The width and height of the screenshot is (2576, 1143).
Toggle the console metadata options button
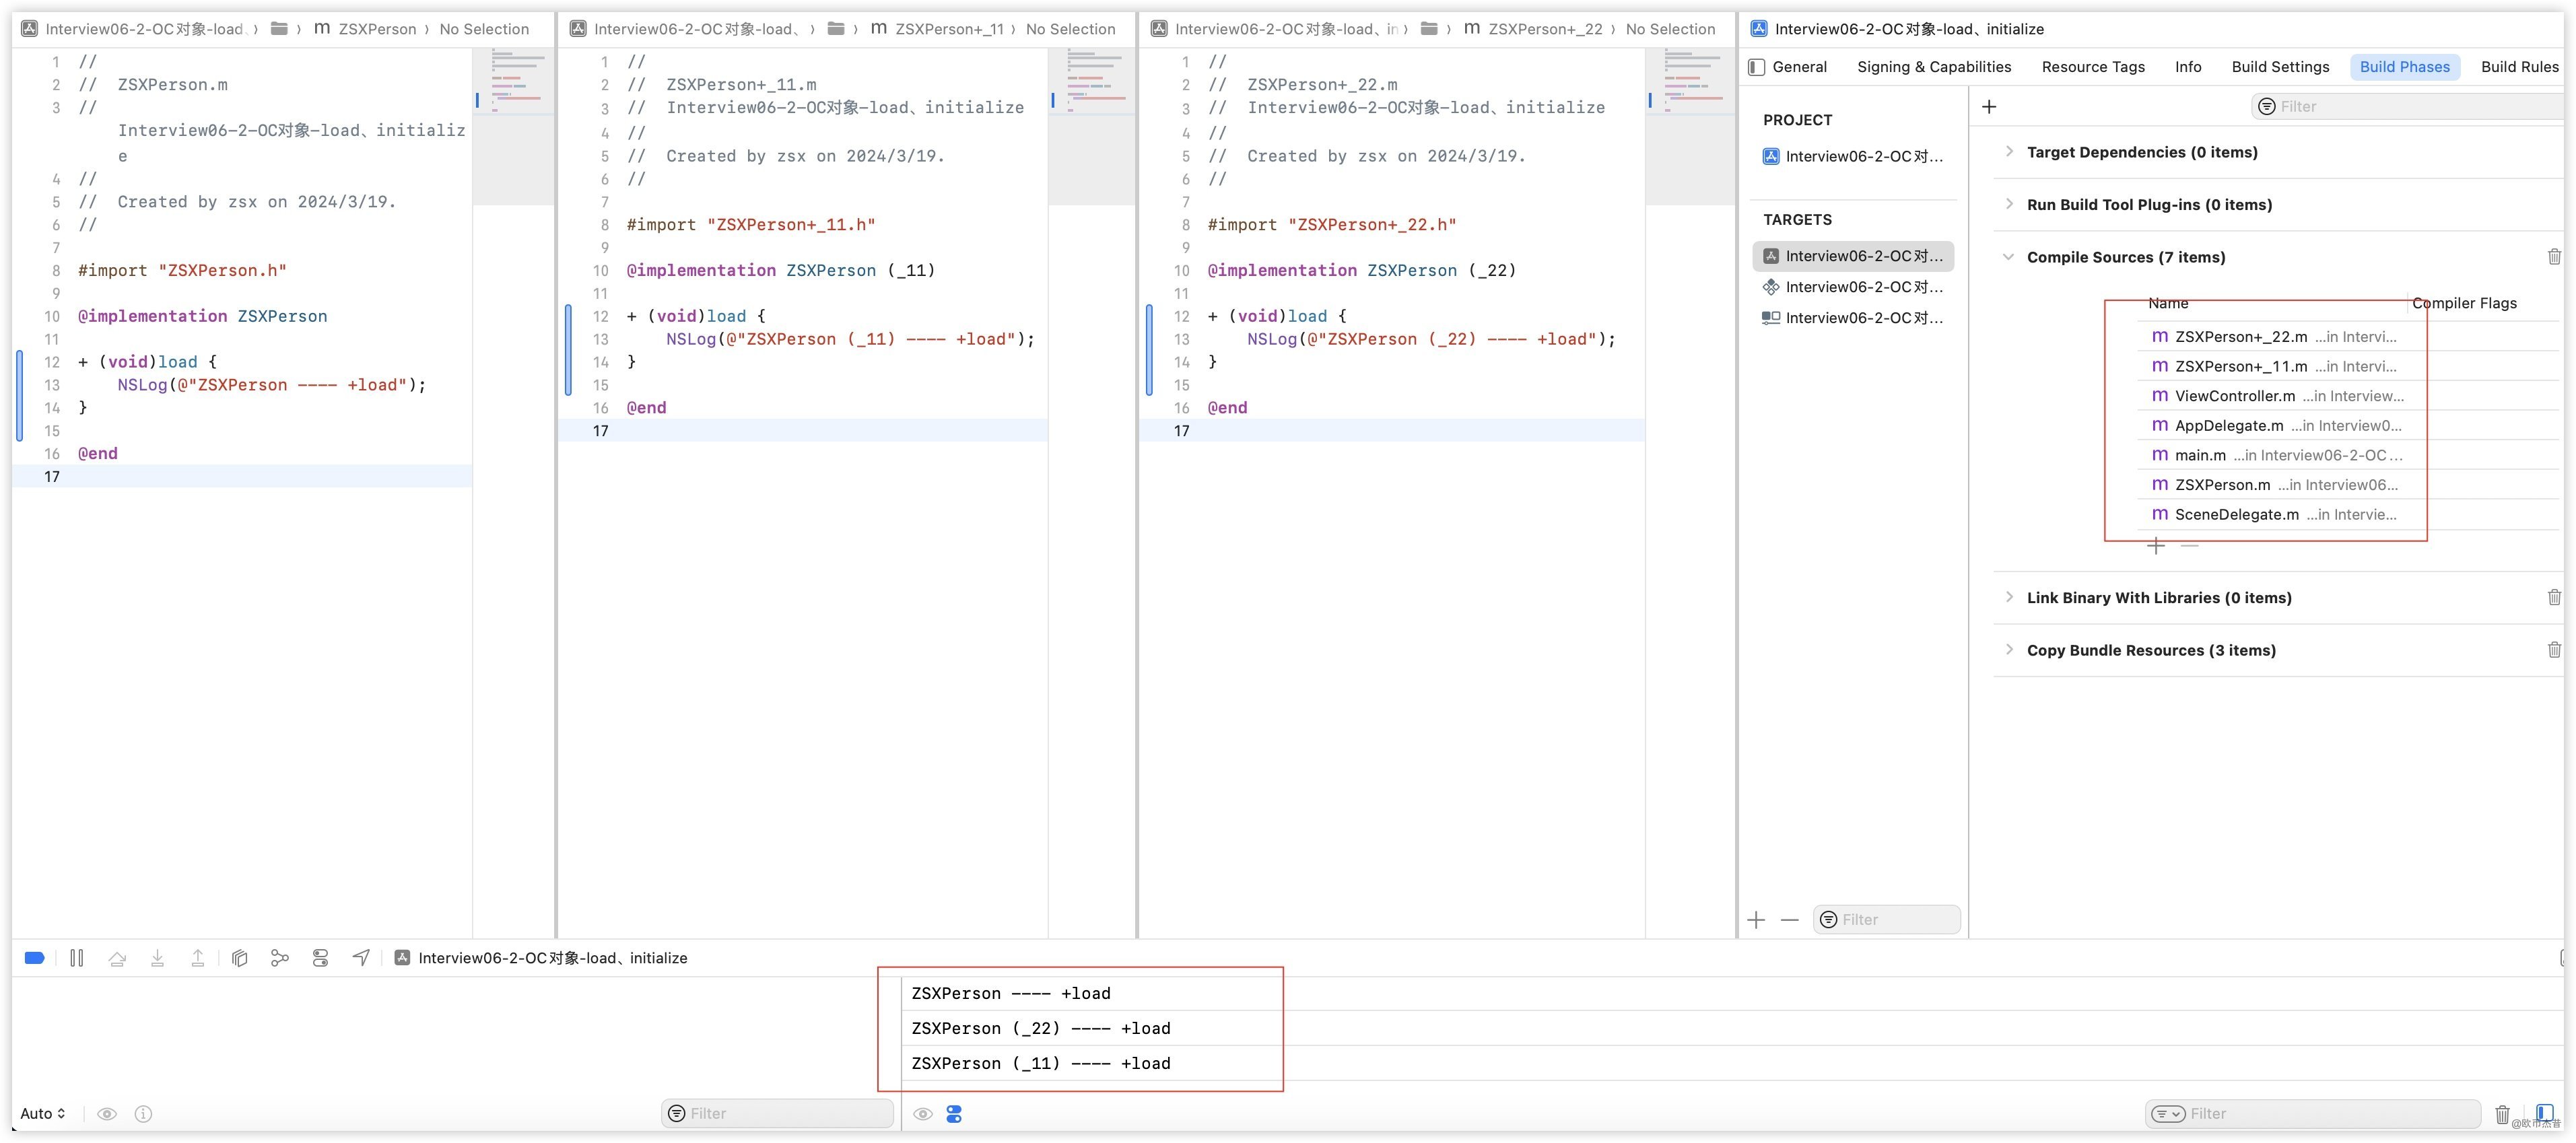tap(954, 1113)
